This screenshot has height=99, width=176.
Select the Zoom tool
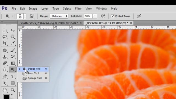13,90
